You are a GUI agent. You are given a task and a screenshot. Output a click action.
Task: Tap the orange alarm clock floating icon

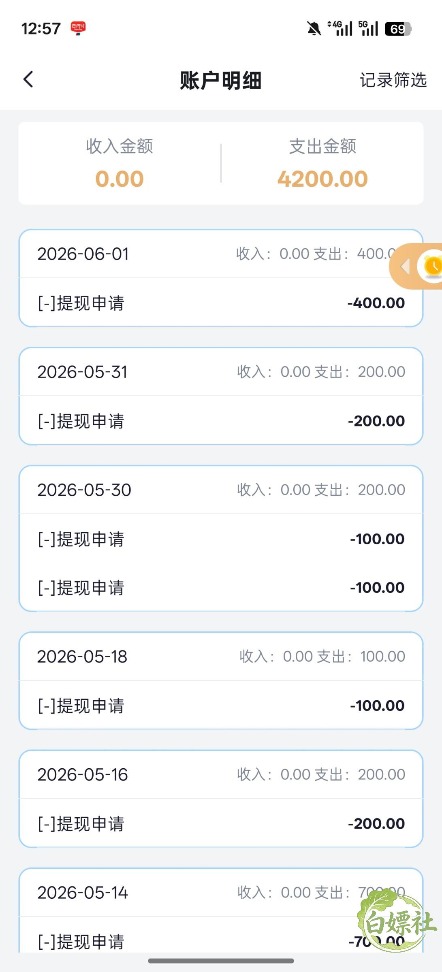(432, 266)
